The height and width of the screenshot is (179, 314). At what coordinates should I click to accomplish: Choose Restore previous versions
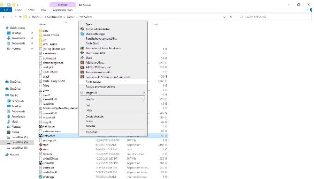[100, 87]
